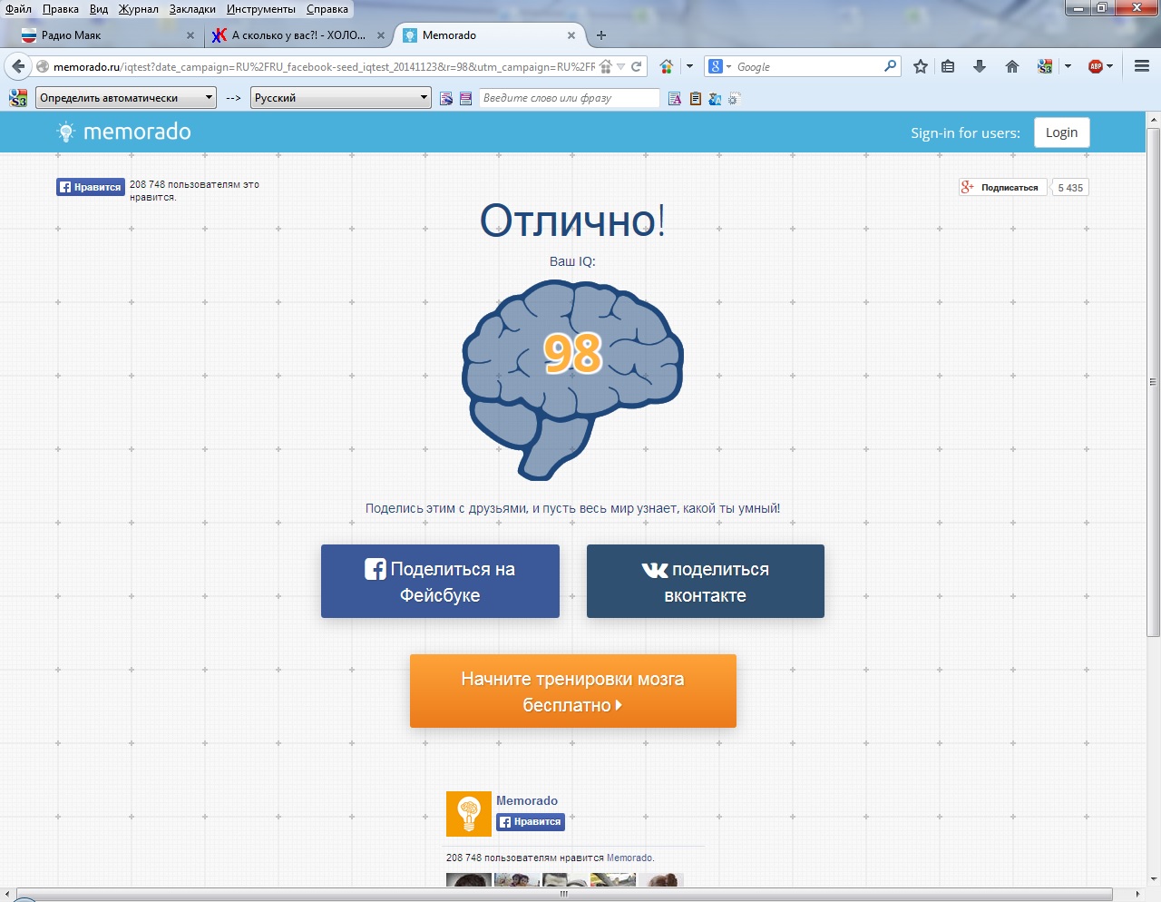The height and width of the screenshot is (902, 1161).
Task: Expand the dropdown next to the colorful house icon
Action: (689, 66)
